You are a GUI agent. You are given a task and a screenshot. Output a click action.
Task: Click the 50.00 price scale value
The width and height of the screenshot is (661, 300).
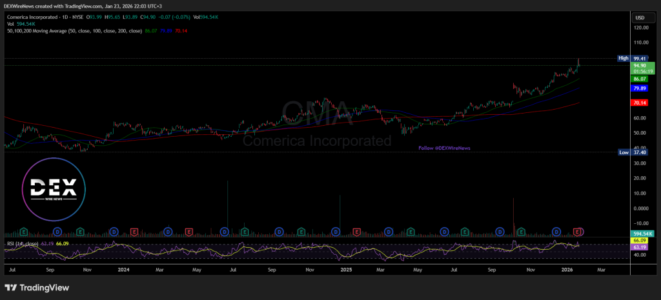pyautogui.click(x=641, y=133)
